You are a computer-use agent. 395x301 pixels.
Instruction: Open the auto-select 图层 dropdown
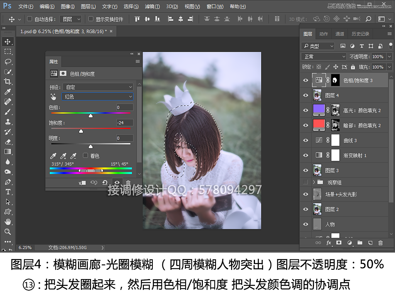(71, 19)
